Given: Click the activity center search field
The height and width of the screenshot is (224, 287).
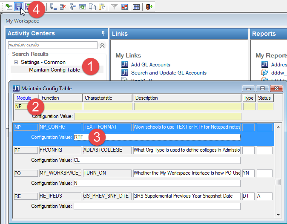Looking at the screenshot, I should coord(52,45).
